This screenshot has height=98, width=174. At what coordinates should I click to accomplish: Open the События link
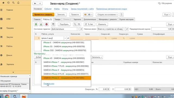pos(48,9)
